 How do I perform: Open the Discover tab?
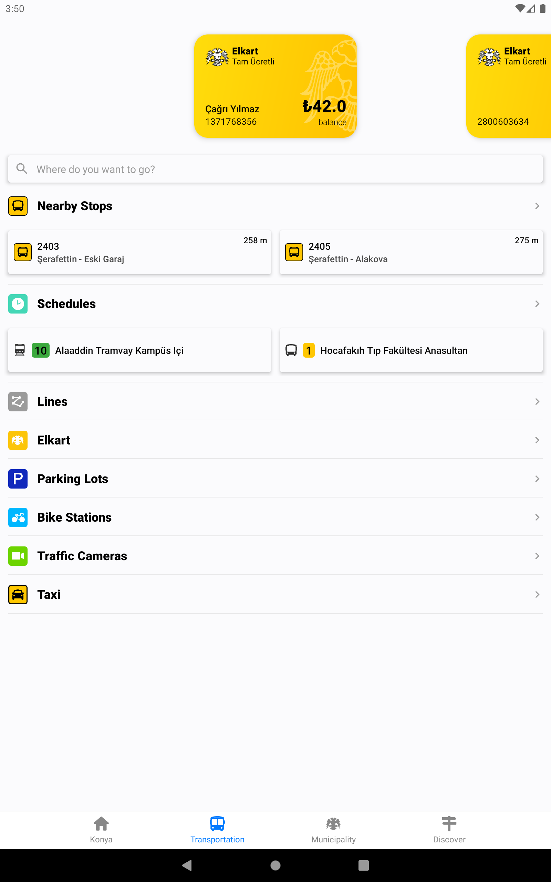click(449, 830)
